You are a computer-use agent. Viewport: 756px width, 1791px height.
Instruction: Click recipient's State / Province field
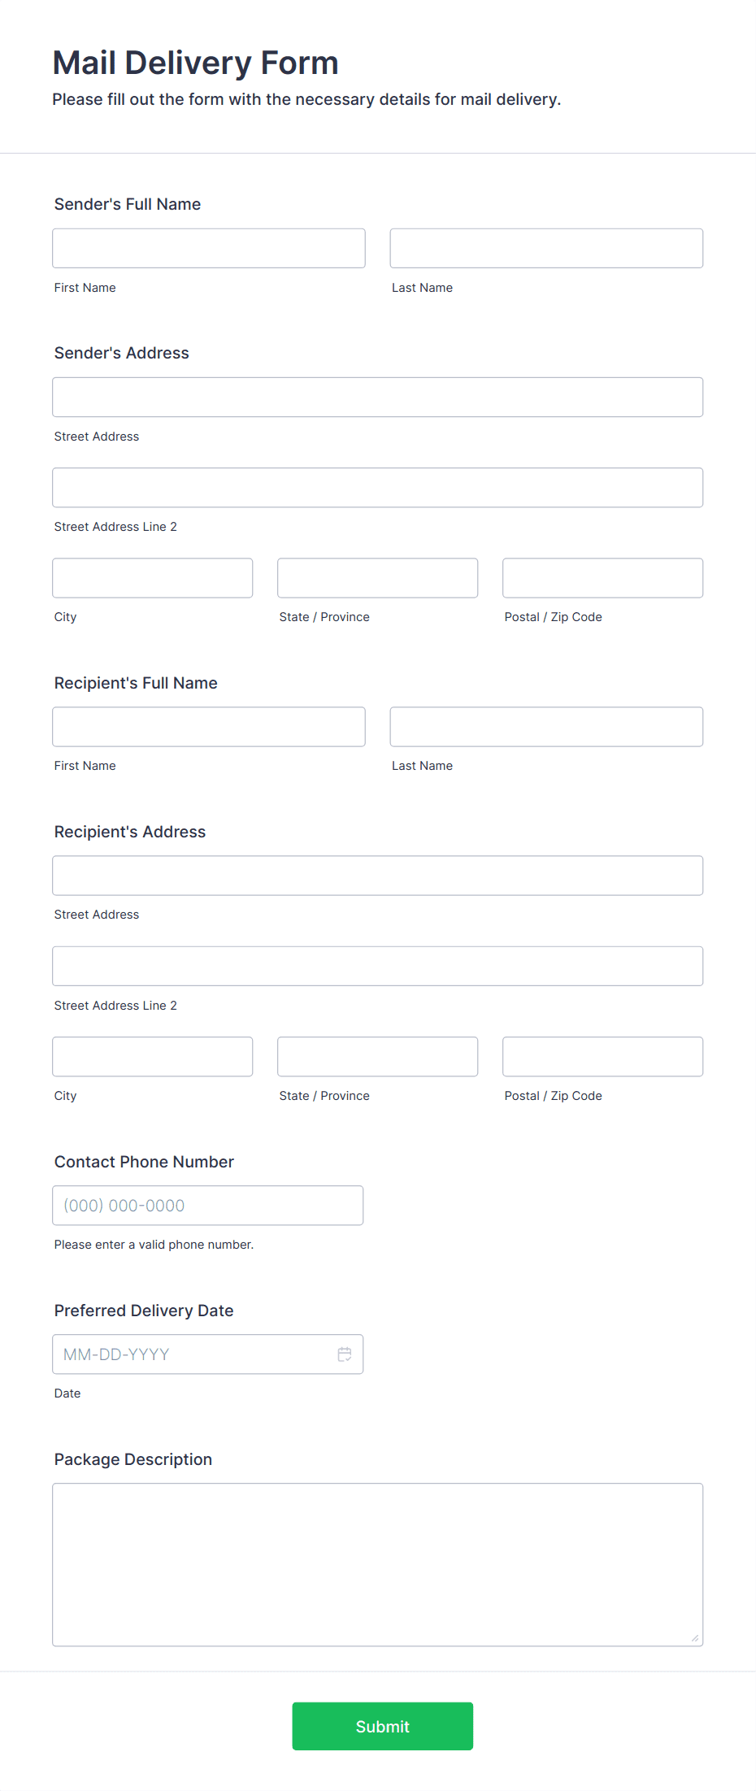378,1057
